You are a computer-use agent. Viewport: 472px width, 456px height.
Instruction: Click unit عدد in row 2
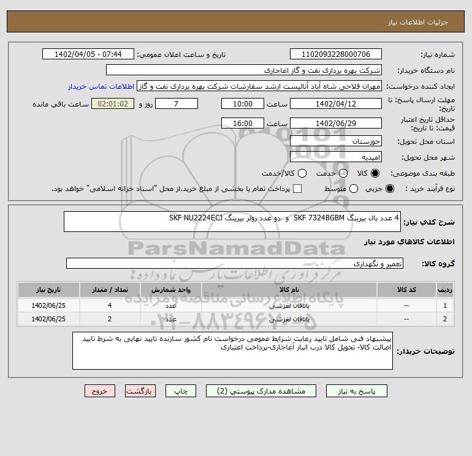[170, 320]
